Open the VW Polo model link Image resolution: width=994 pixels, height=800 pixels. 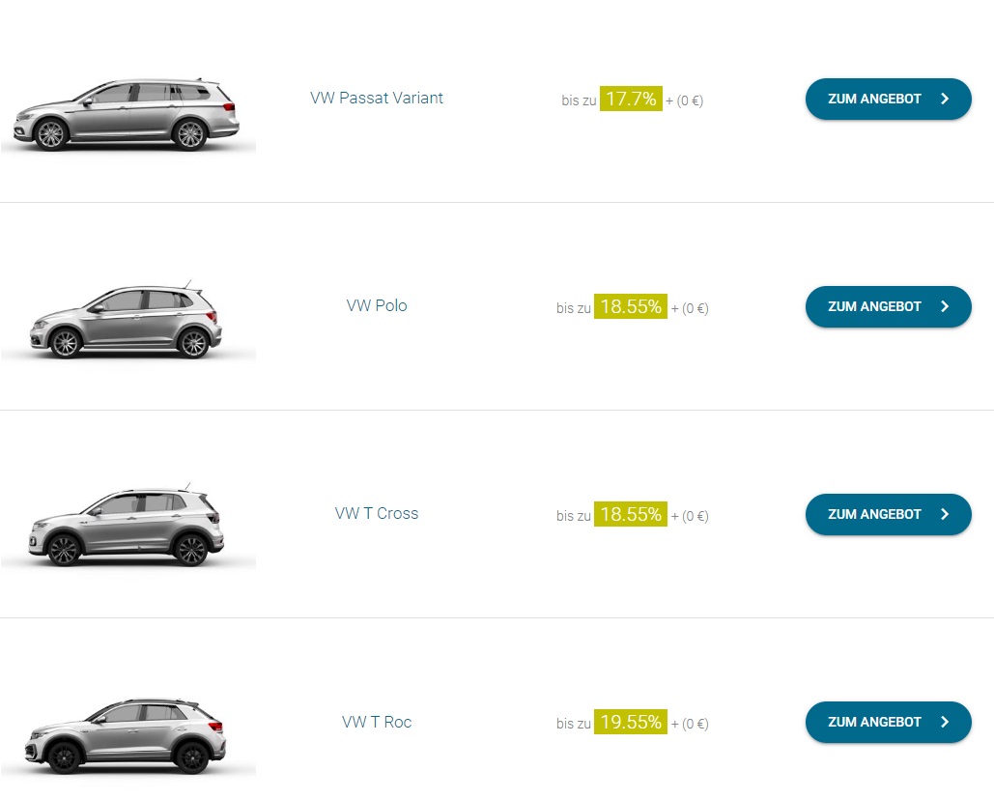(377, 305)
